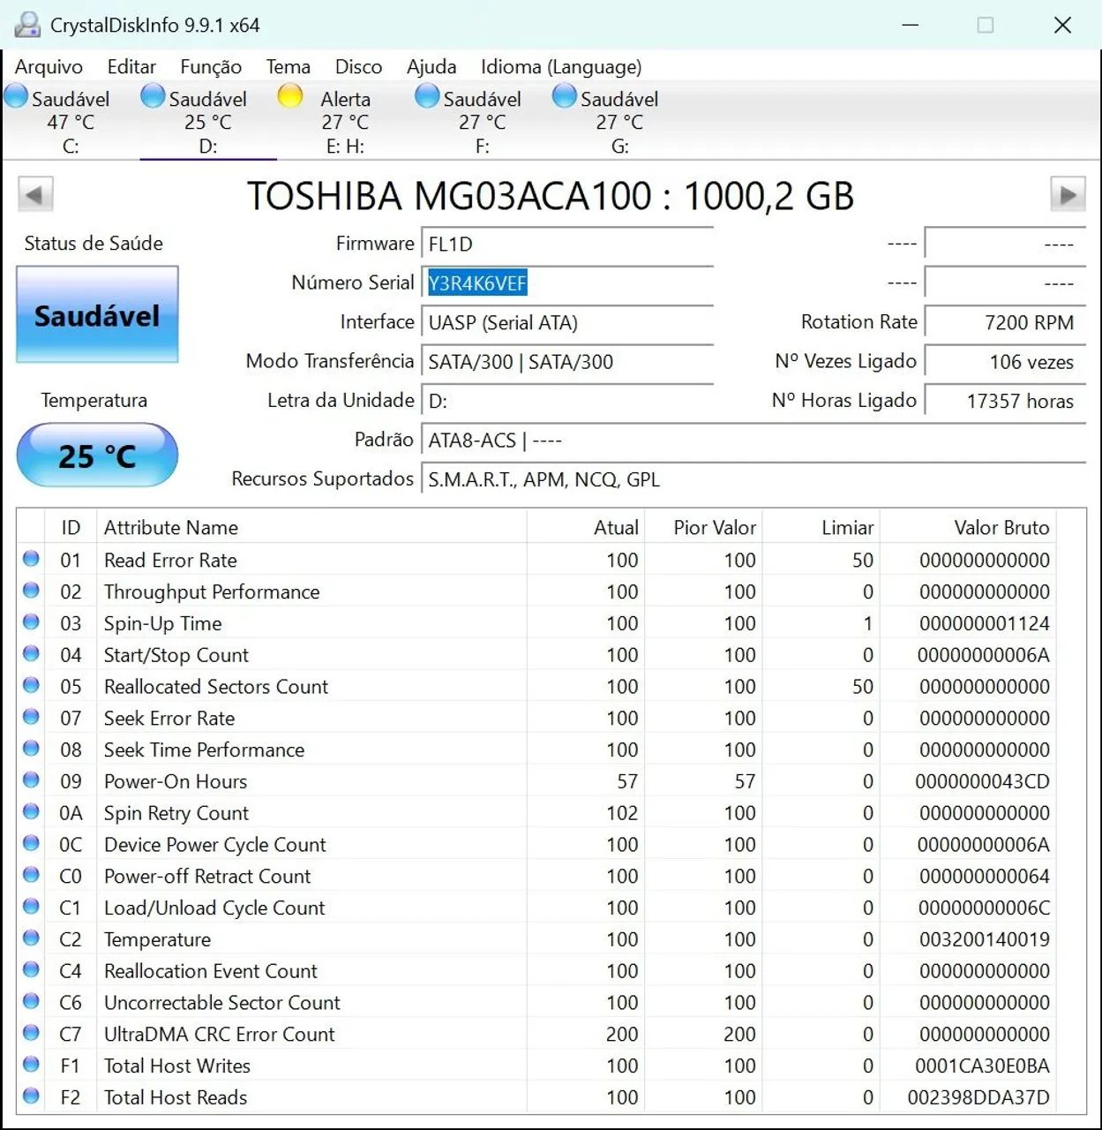Select raw value 002398DDA37D of Total Host Reads
Screen dimensions: 1102x1130
pos(978,1097)
